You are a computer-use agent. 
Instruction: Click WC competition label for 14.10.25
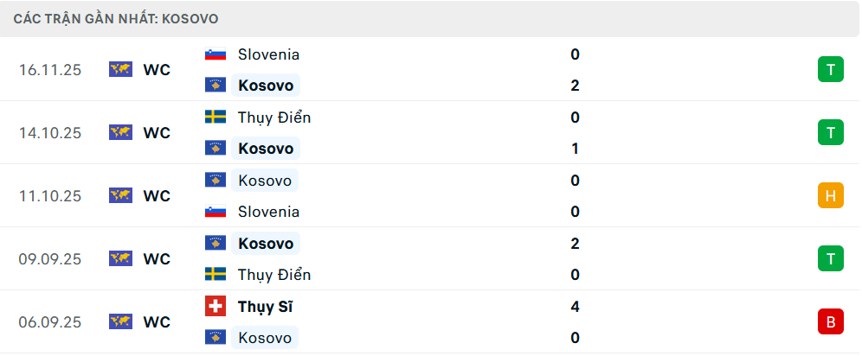[x=157, y=133]
